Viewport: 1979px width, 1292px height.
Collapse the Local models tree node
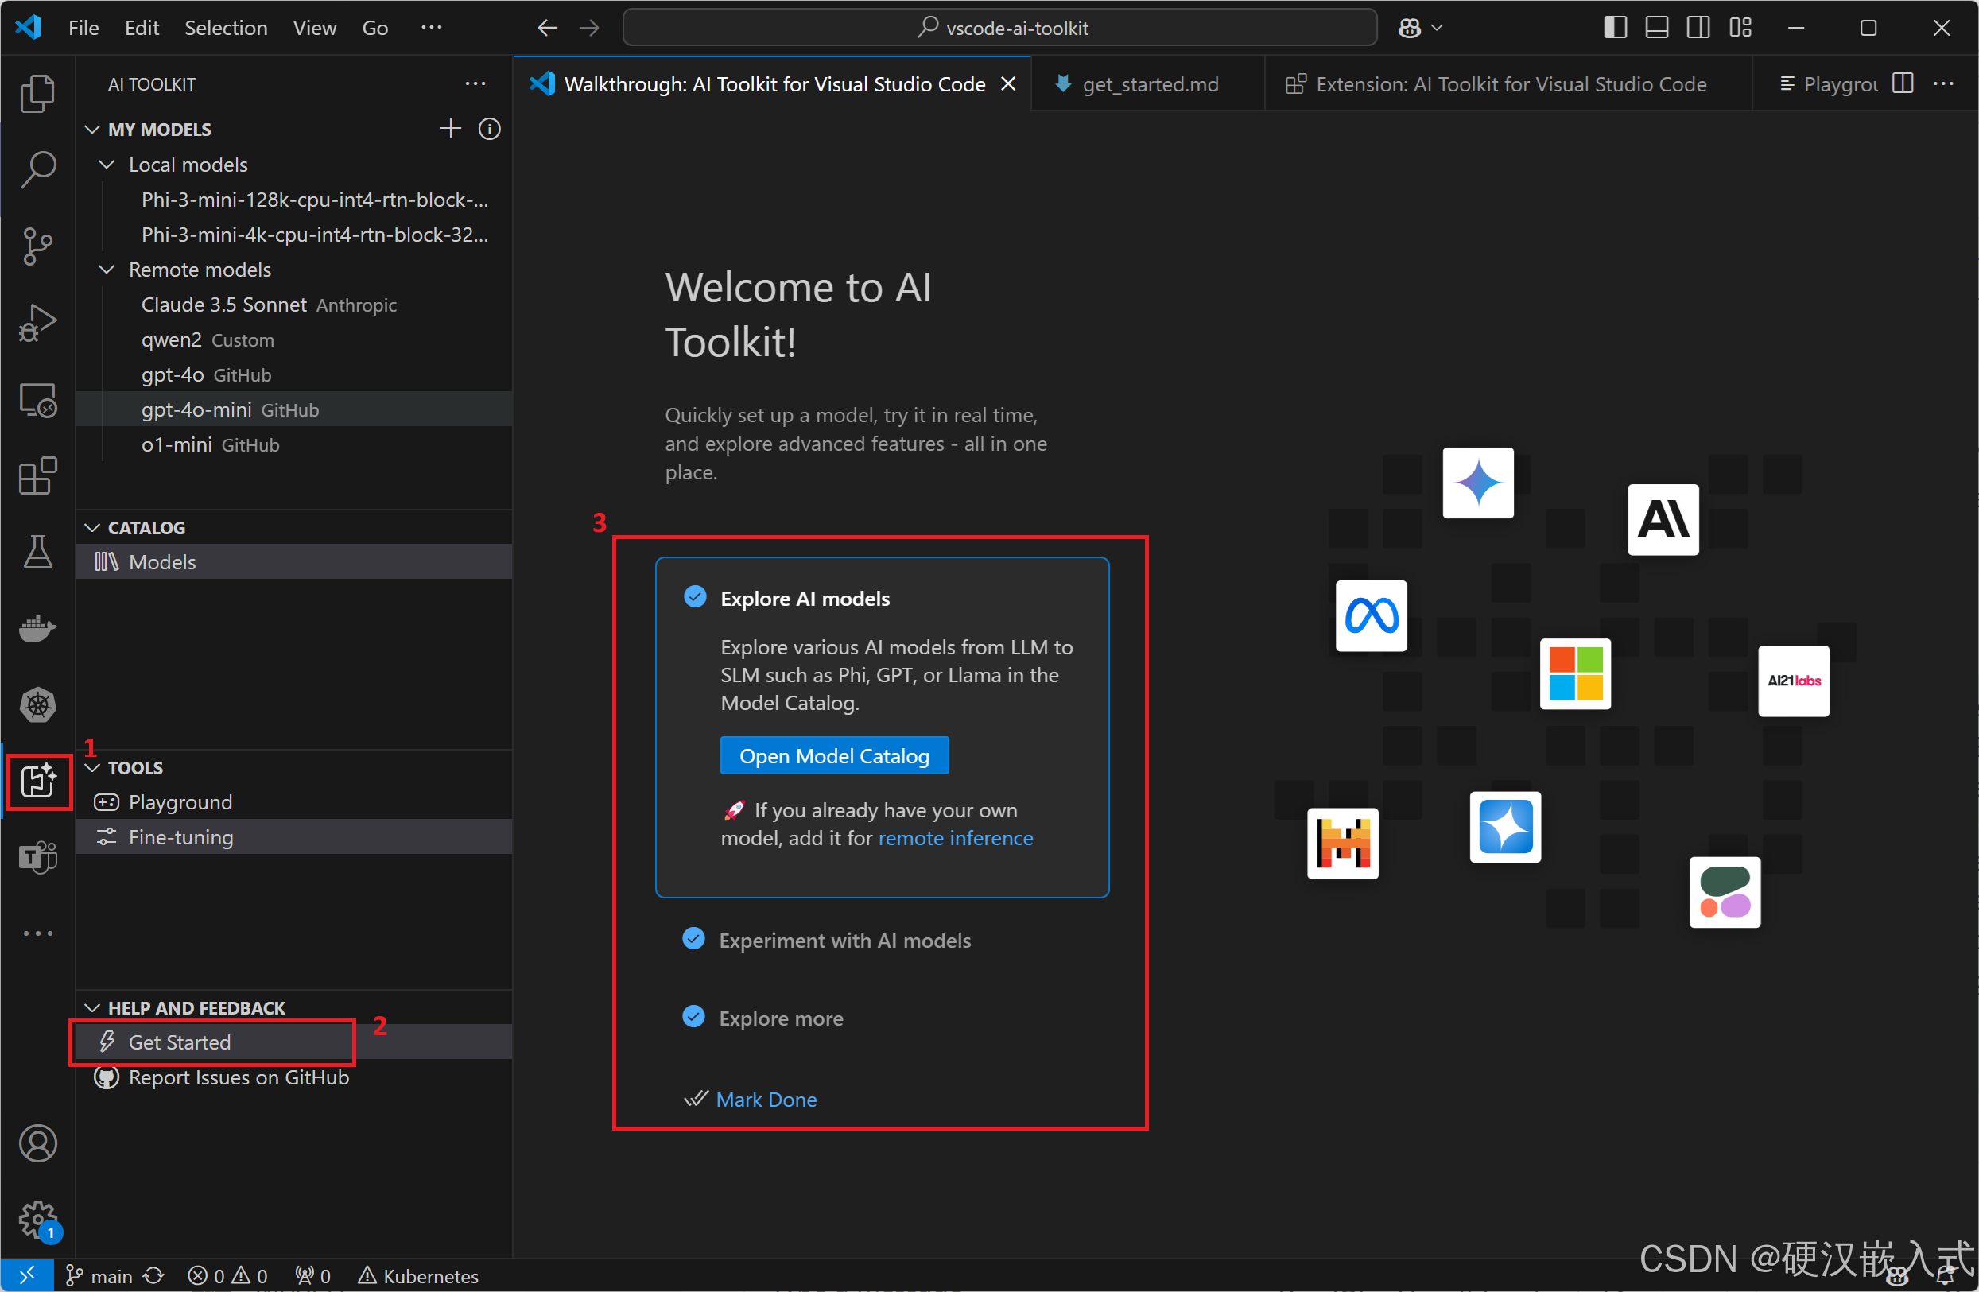107,165
